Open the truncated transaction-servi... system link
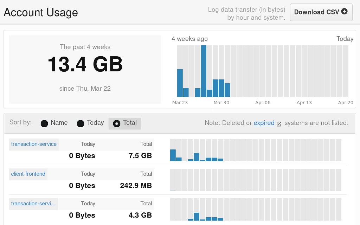The height and width of the screenshot is (225, 360). point(33,204)
